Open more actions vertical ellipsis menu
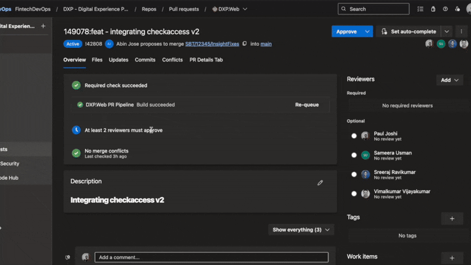The width and height of the screenshot is (471, 265). (462, 31)
